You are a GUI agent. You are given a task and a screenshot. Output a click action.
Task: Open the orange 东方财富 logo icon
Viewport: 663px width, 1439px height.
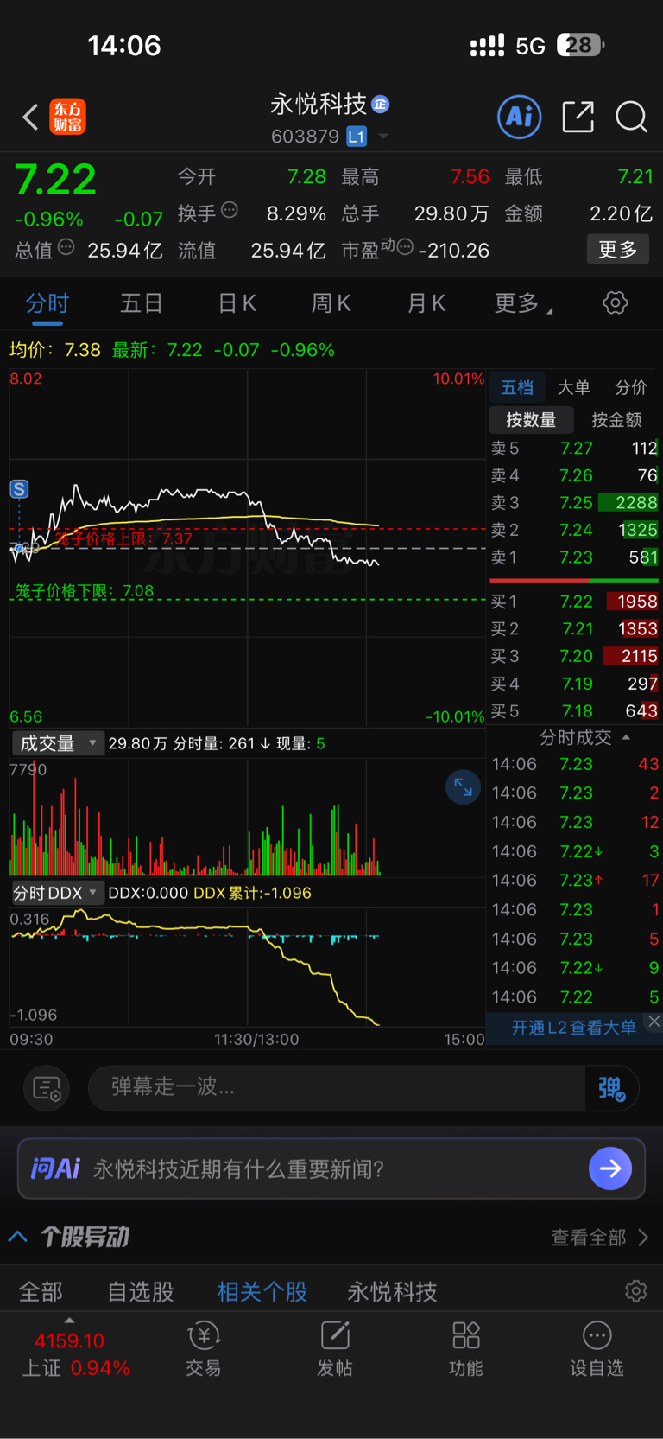pyautogui.click(x=68, y=117)
